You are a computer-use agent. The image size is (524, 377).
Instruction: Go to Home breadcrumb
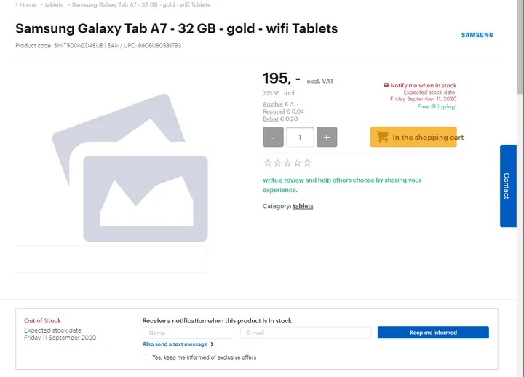28,4
